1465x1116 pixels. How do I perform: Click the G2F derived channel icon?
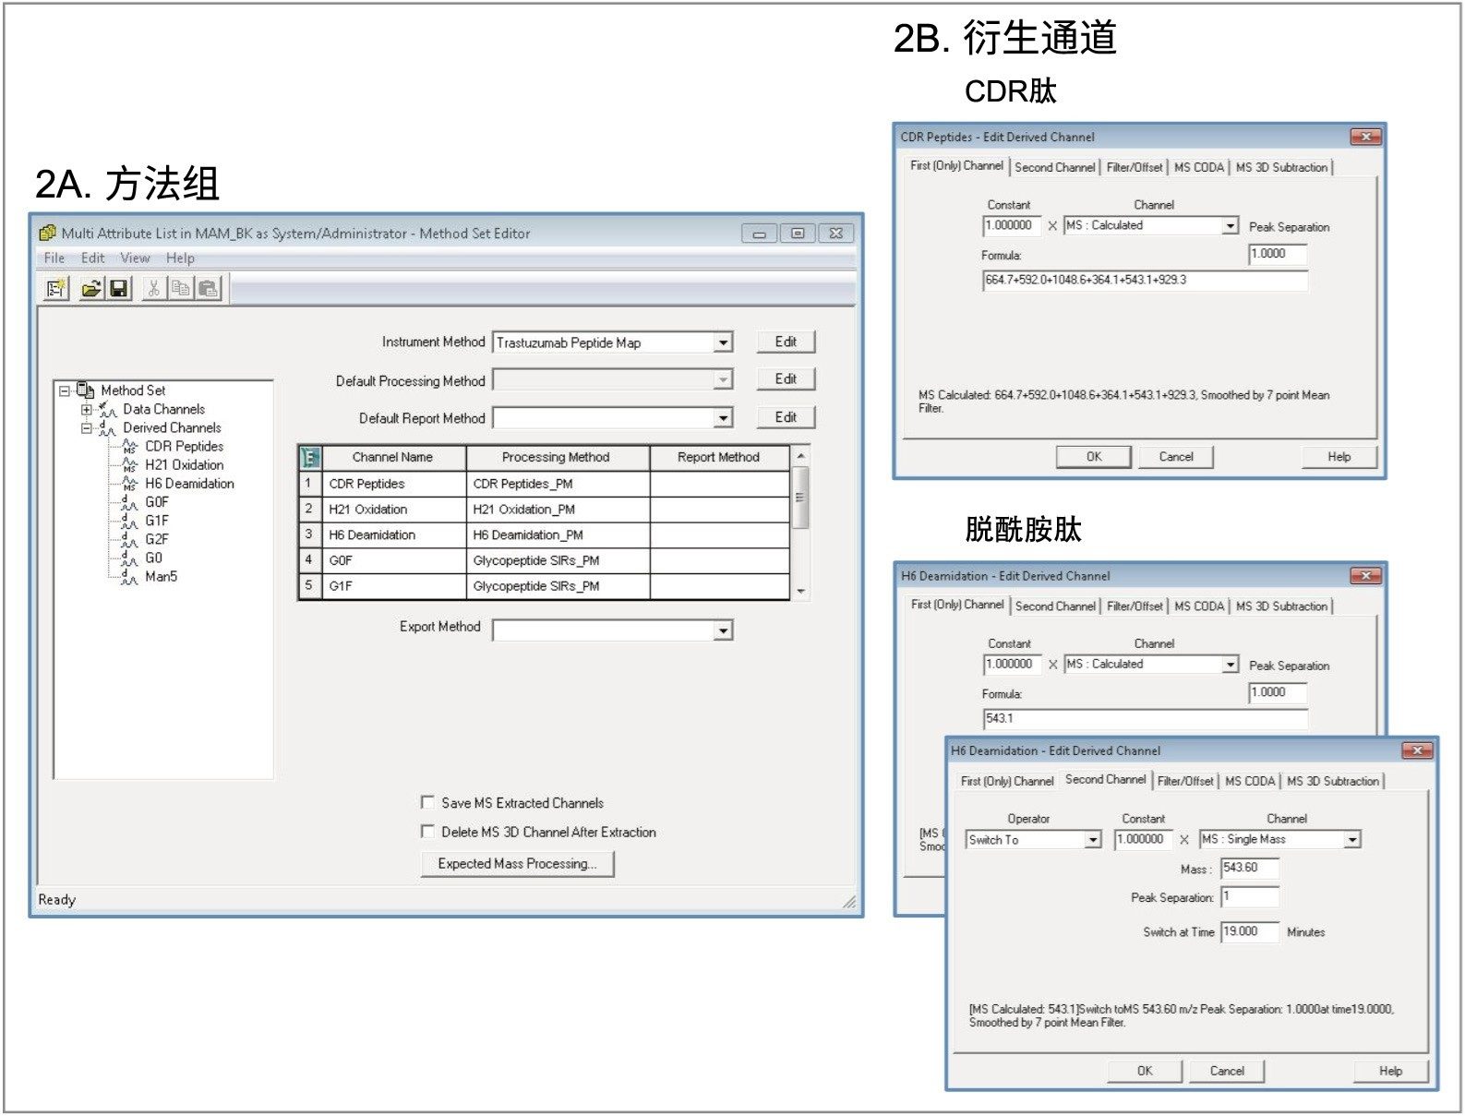pyautogui.click(x=129, y=539)
